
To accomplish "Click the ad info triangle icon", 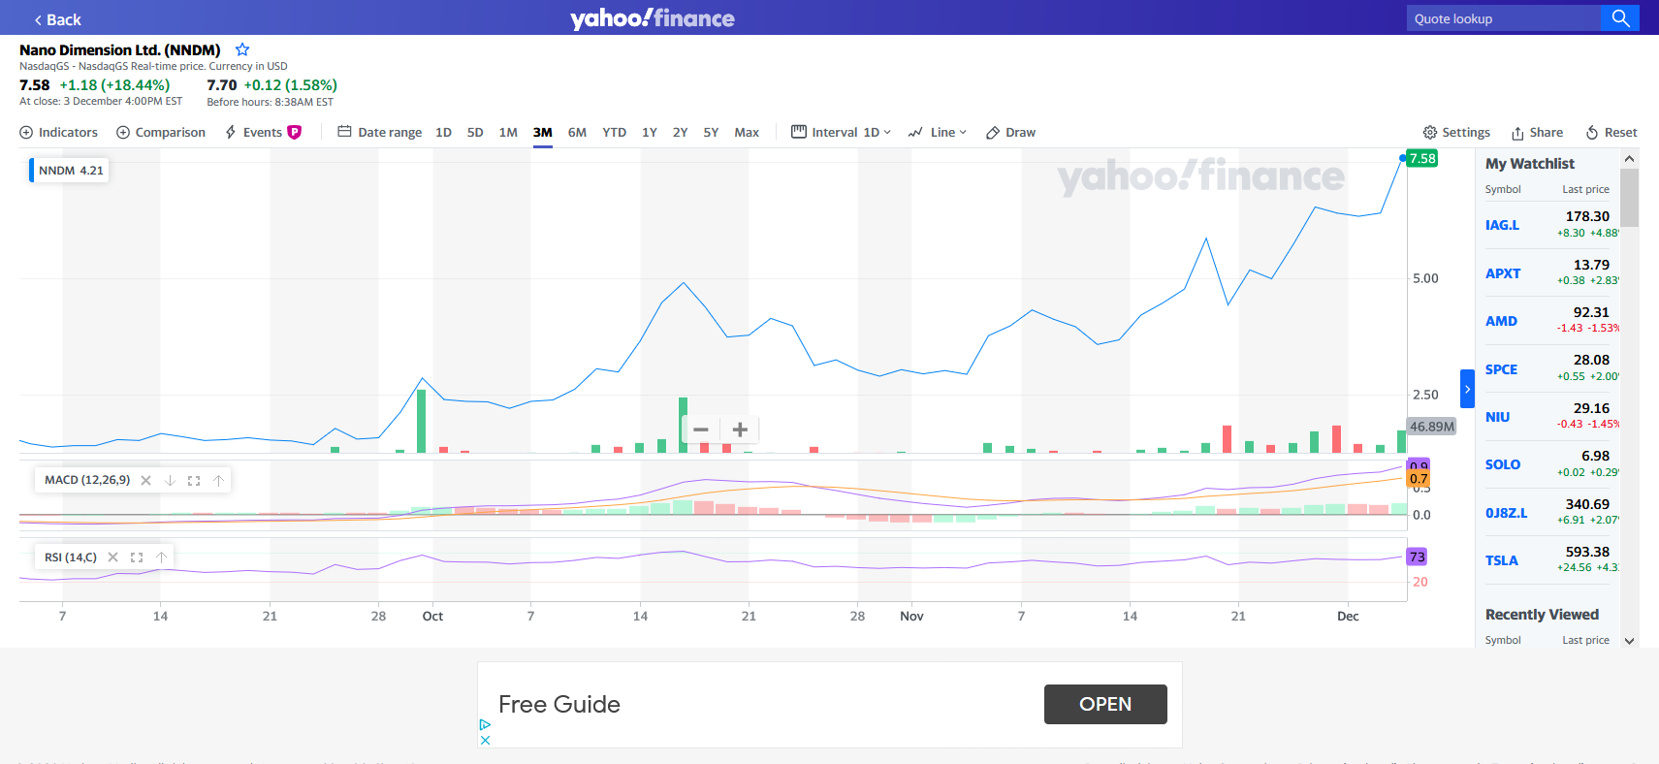I will pyautogui.click(x=485, y=724).
